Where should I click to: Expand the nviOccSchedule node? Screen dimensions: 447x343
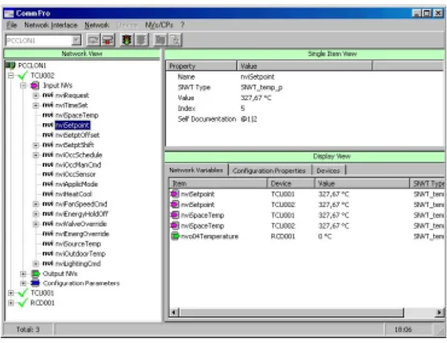pos(35,155)
